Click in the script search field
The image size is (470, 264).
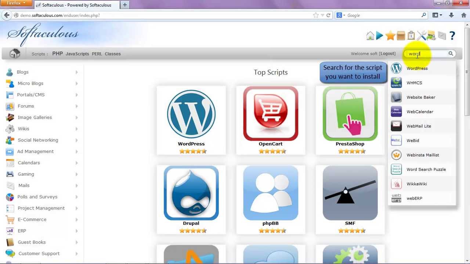426,54
